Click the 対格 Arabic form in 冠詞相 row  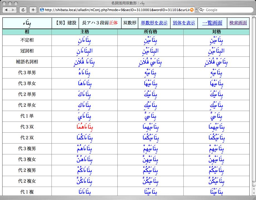[x=216, y=51]
